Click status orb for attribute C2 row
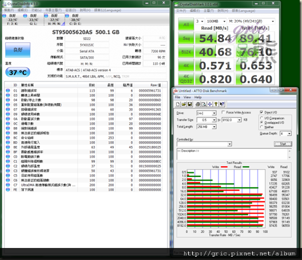 (8, 166)
